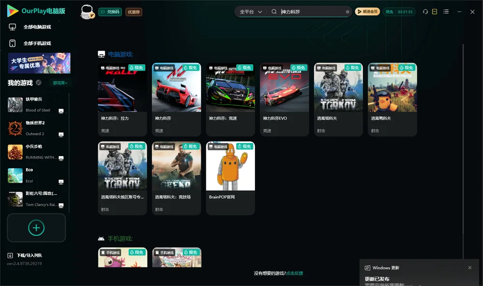Focus the search input field
483x286 pixels.
312,12
